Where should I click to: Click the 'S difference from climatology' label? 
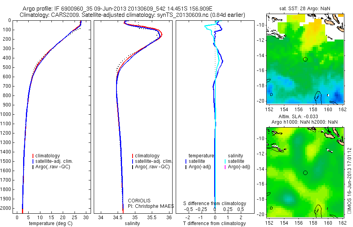[x=215, y=204]
